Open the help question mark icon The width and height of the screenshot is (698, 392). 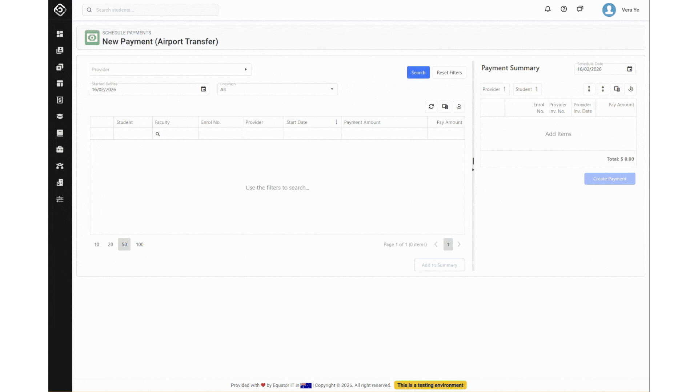coord(563,9)
